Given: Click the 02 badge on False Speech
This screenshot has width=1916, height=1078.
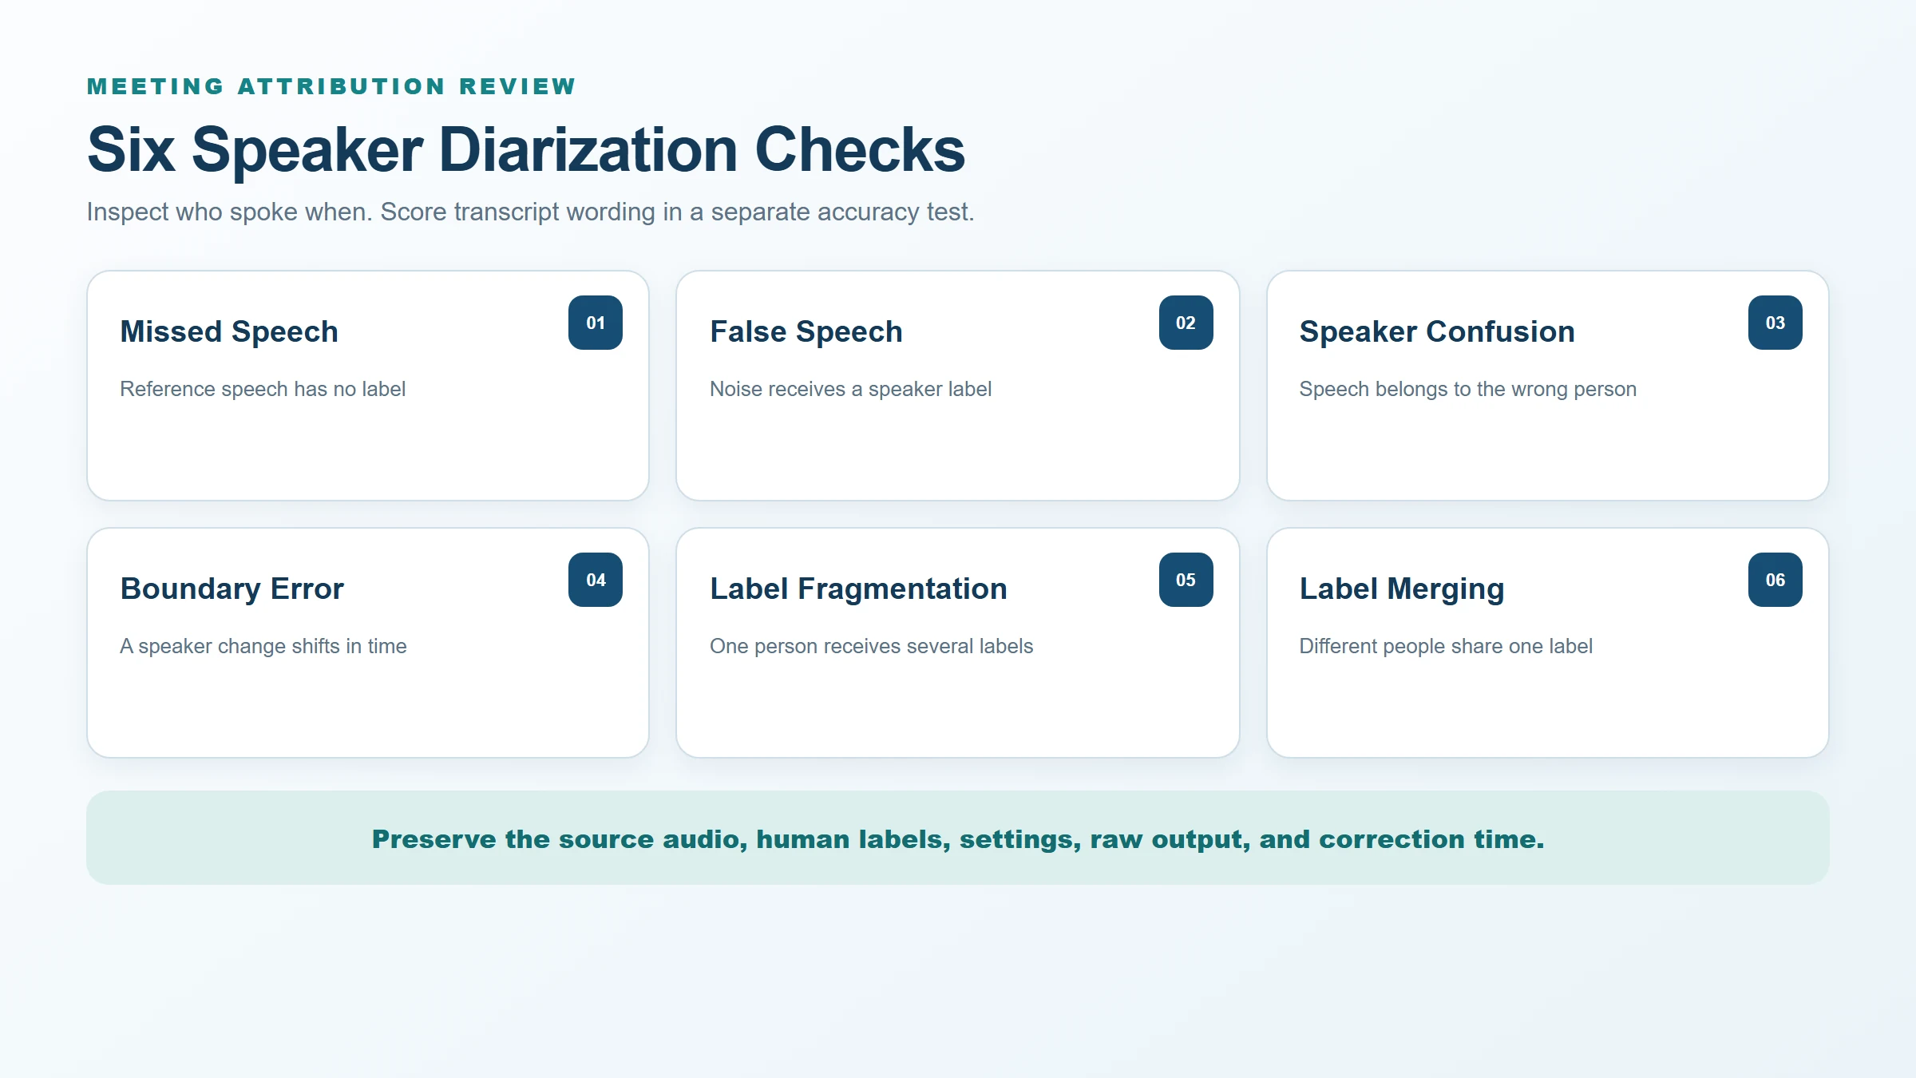Looking at the screenshot, I should 1186,323.
